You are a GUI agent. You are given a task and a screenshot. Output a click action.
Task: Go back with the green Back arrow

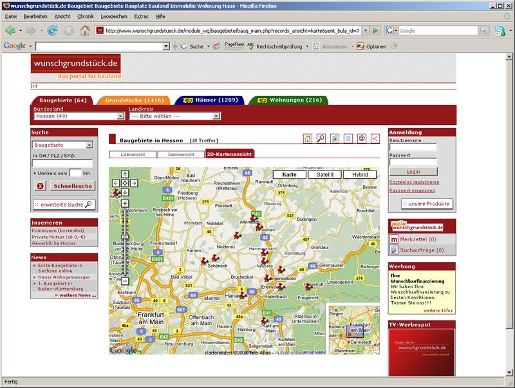[10, 30]
